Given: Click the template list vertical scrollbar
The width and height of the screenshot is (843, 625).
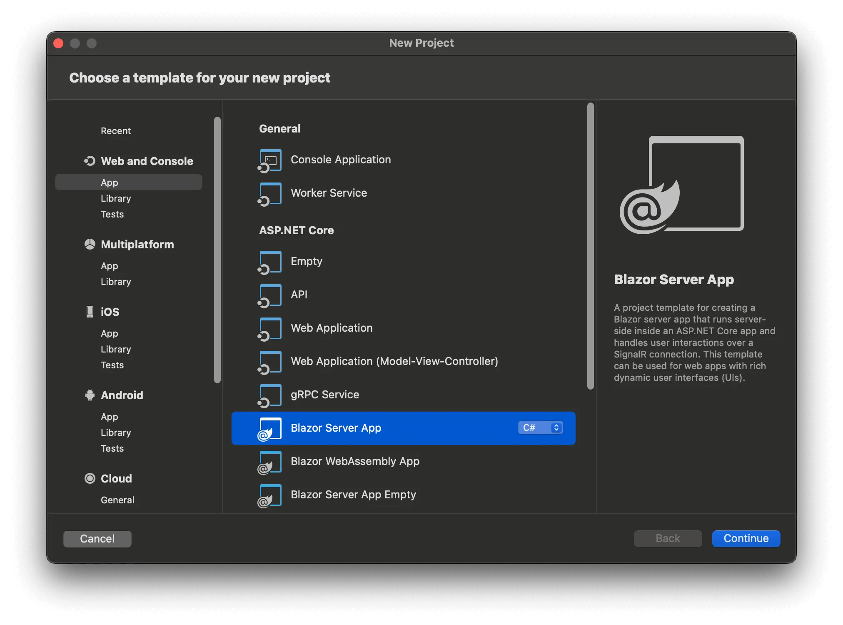Looking at the screenshot, I should coord(590,246).
